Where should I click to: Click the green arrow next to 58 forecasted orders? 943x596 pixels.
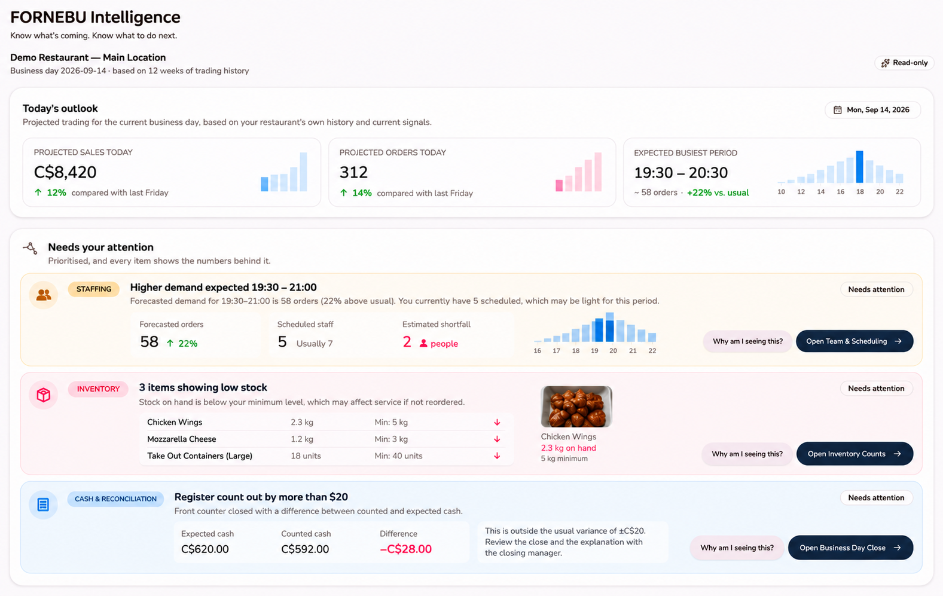[x=170, y=343]
